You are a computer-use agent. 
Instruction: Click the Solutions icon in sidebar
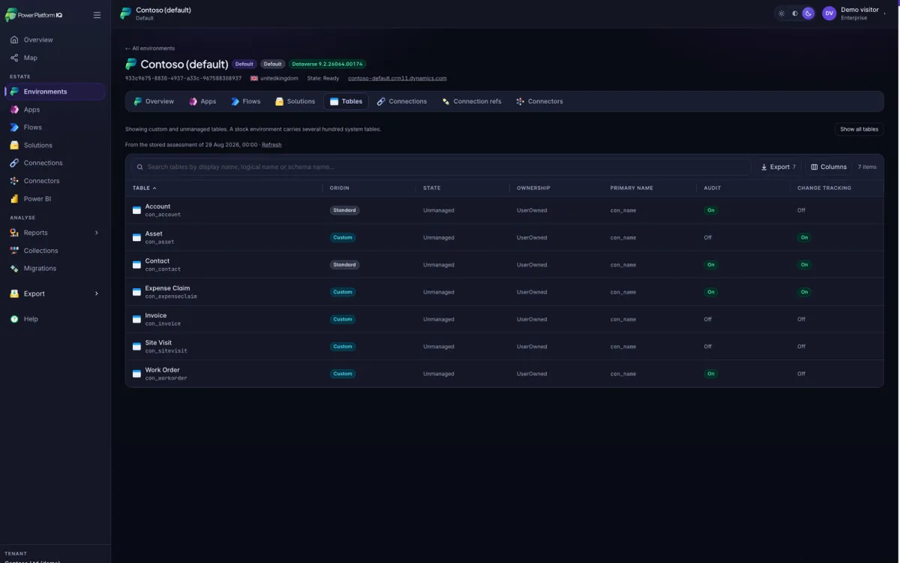(x=14, y=145)
